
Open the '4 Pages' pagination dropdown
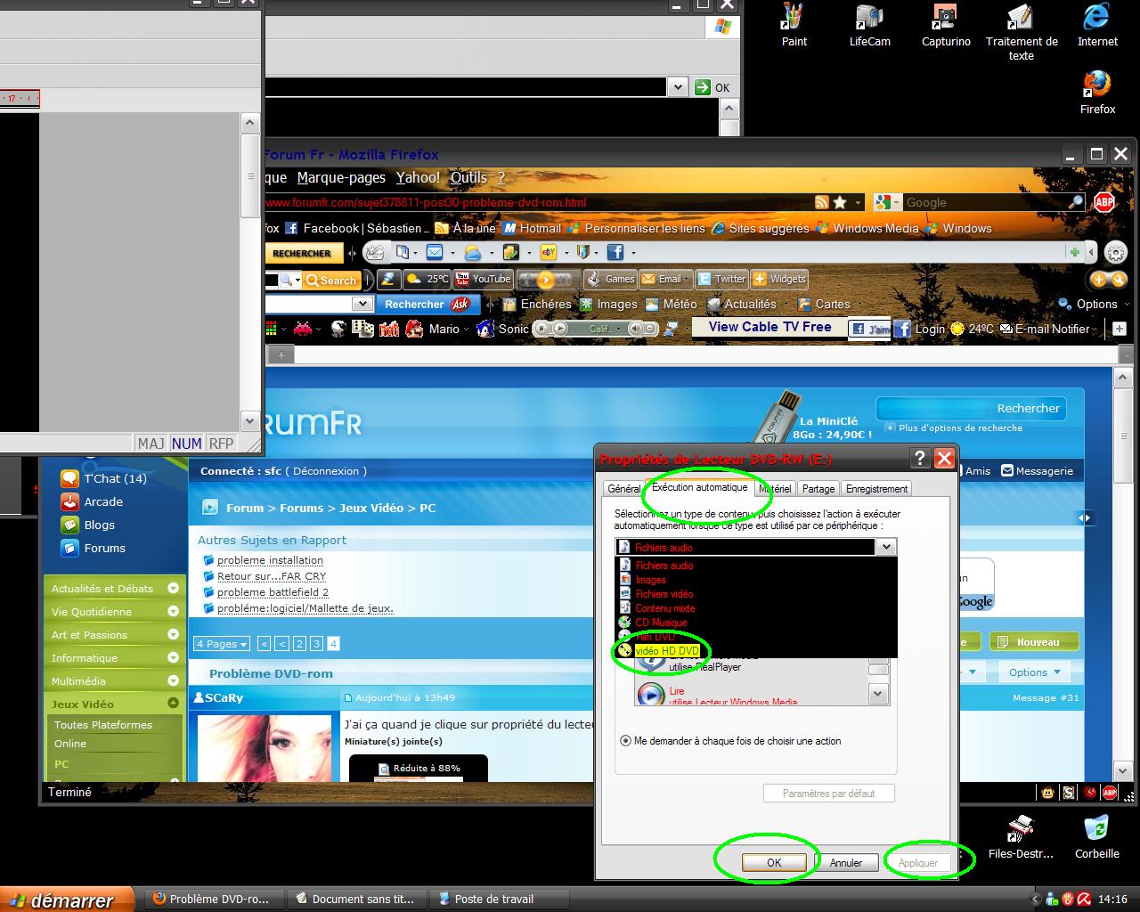tap(221, 644)
